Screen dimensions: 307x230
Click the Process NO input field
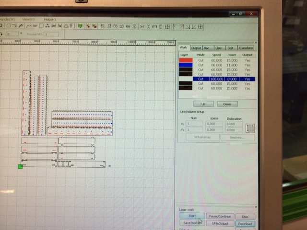(51, 34)
